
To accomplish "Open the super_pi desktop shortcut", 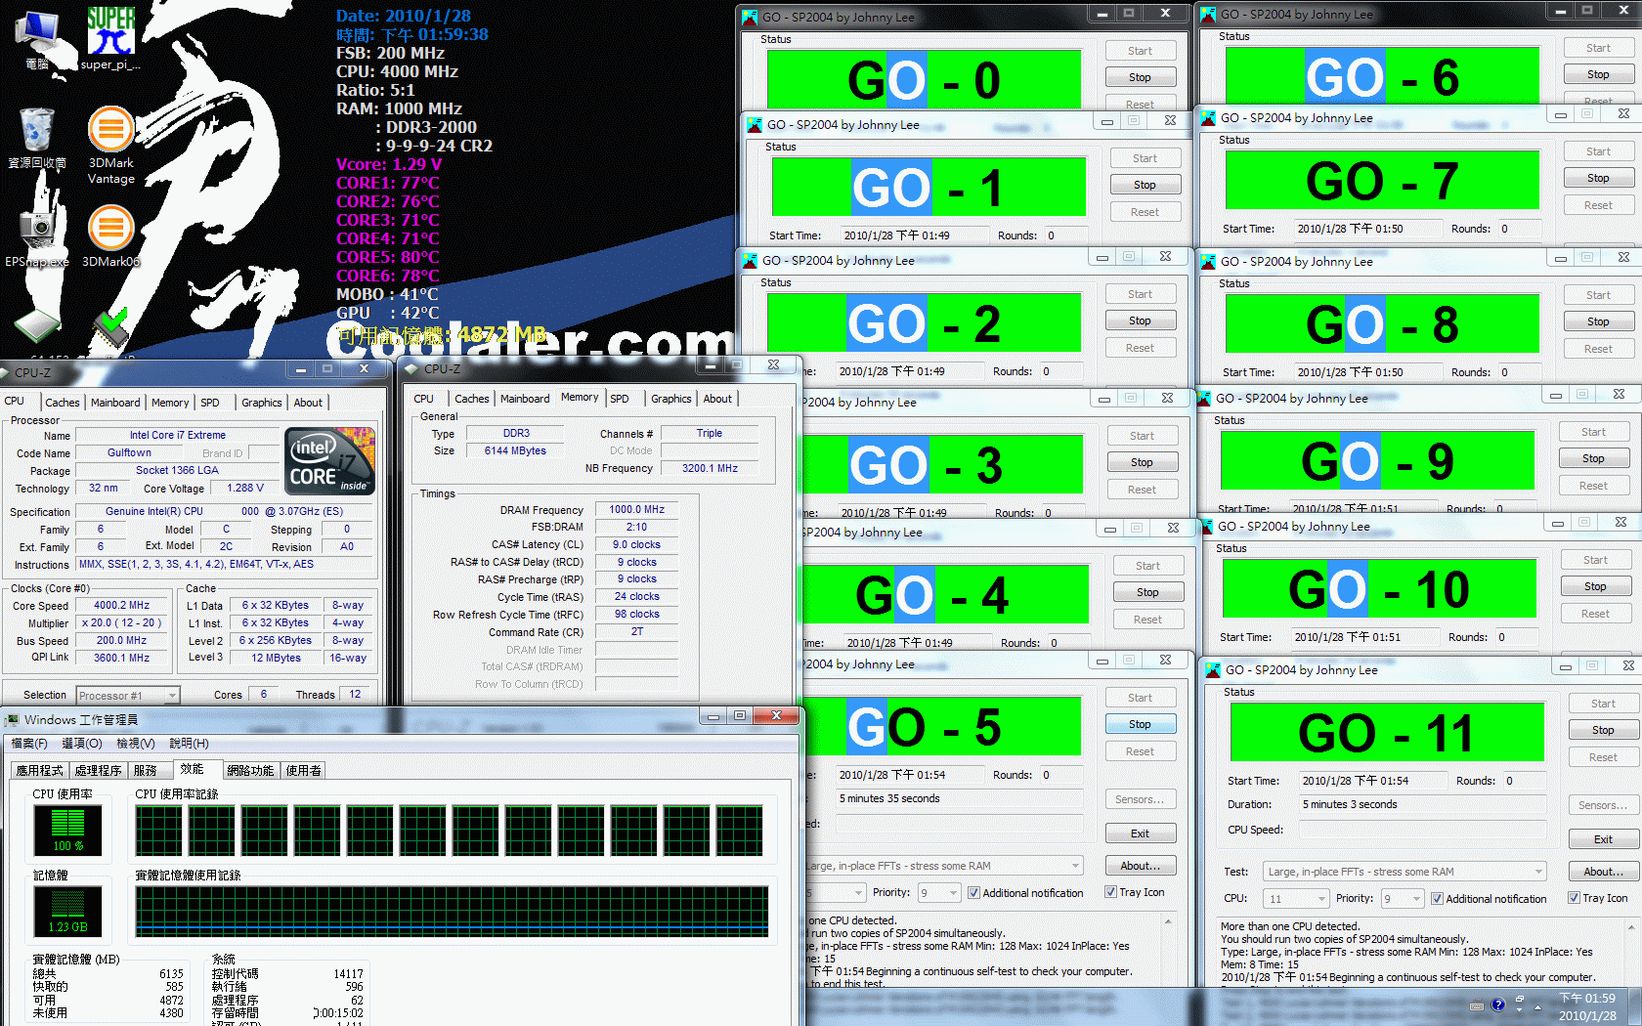I will pyautogui.click(x=110, y=37).
